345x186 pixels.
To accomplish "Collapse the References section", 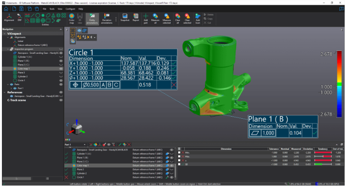I will [x=5, y=92].
